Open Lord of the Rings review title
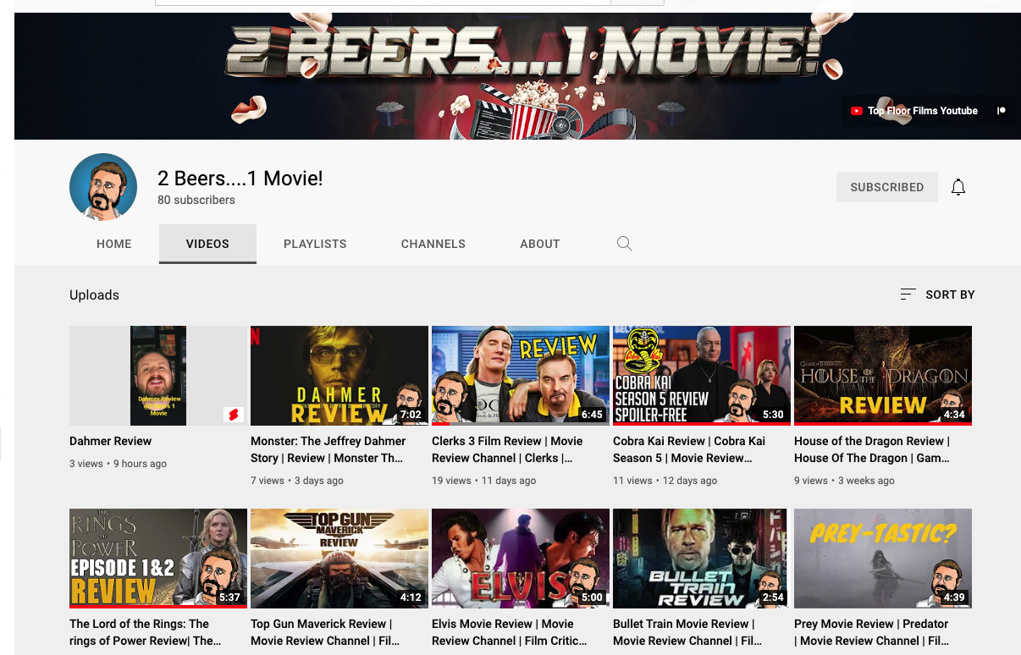The height and width of the screenshot is (655, 1021). click(x=145, y=632)
